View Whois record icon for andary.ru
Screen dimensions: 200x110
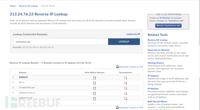(94, 78)
